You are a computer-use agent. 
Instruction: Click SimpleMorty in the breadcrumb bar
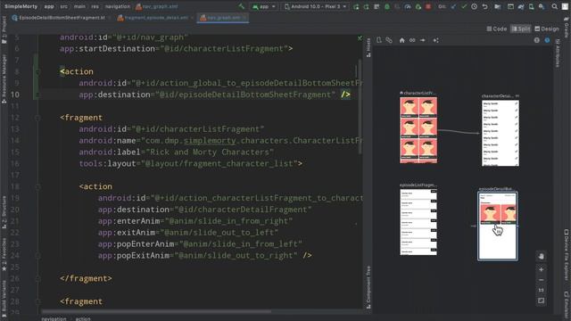[x=21, y=6]
